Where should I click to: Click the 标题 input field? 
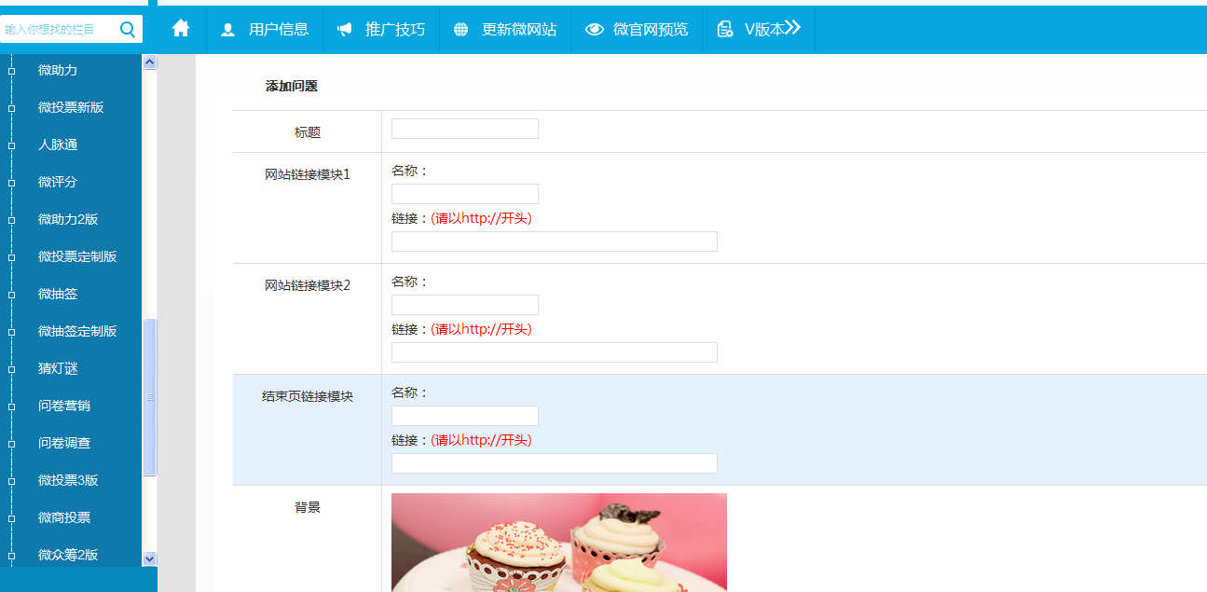(465, 129)
